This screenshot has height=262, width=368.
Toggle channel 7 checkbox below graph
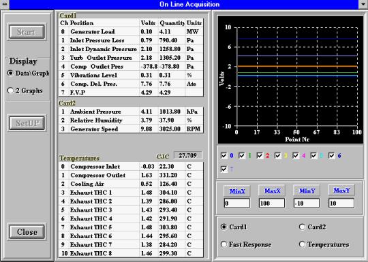pos(224,169)
